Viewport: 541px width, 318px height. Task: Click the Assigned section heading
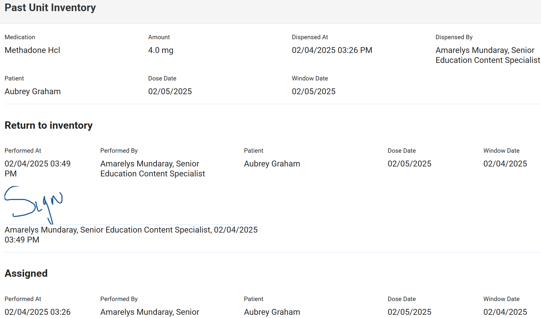[26, 274]
